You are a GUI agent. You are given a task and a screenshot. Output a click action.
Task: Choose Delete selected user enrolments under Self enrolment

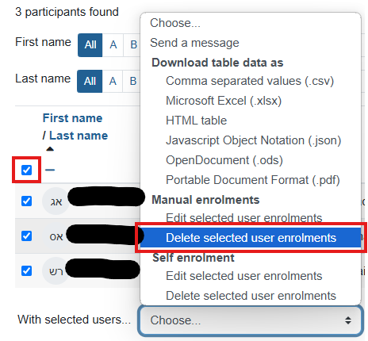(x=251, y=296)
